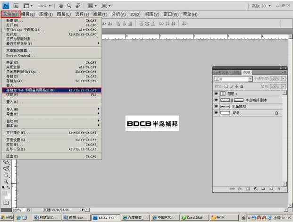The width and height of the screenshot is (293, 222).
Task: Hide the 图层 1 text layer
Action: [216, 94]
